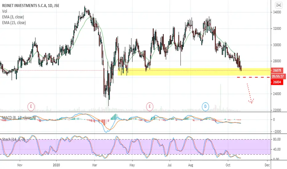This screenshot has width=287, height=169.
Task: Click the 34000 price axis label
Action: tap(277, 12)
